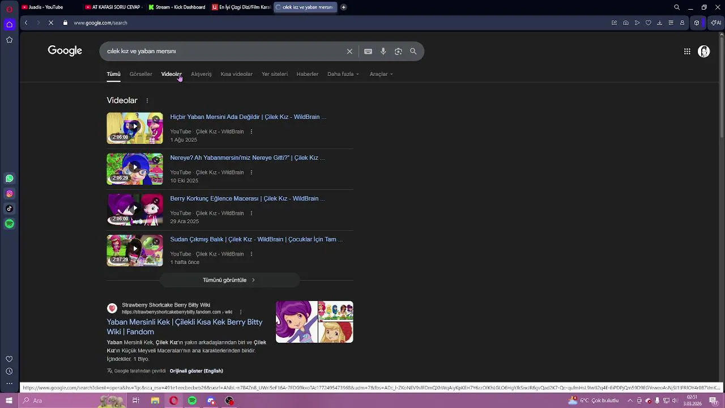Open Hiçbir Yaban Mersini Ada Değildir video link
This screenshot has height=408, width=725.
[248, 117]
